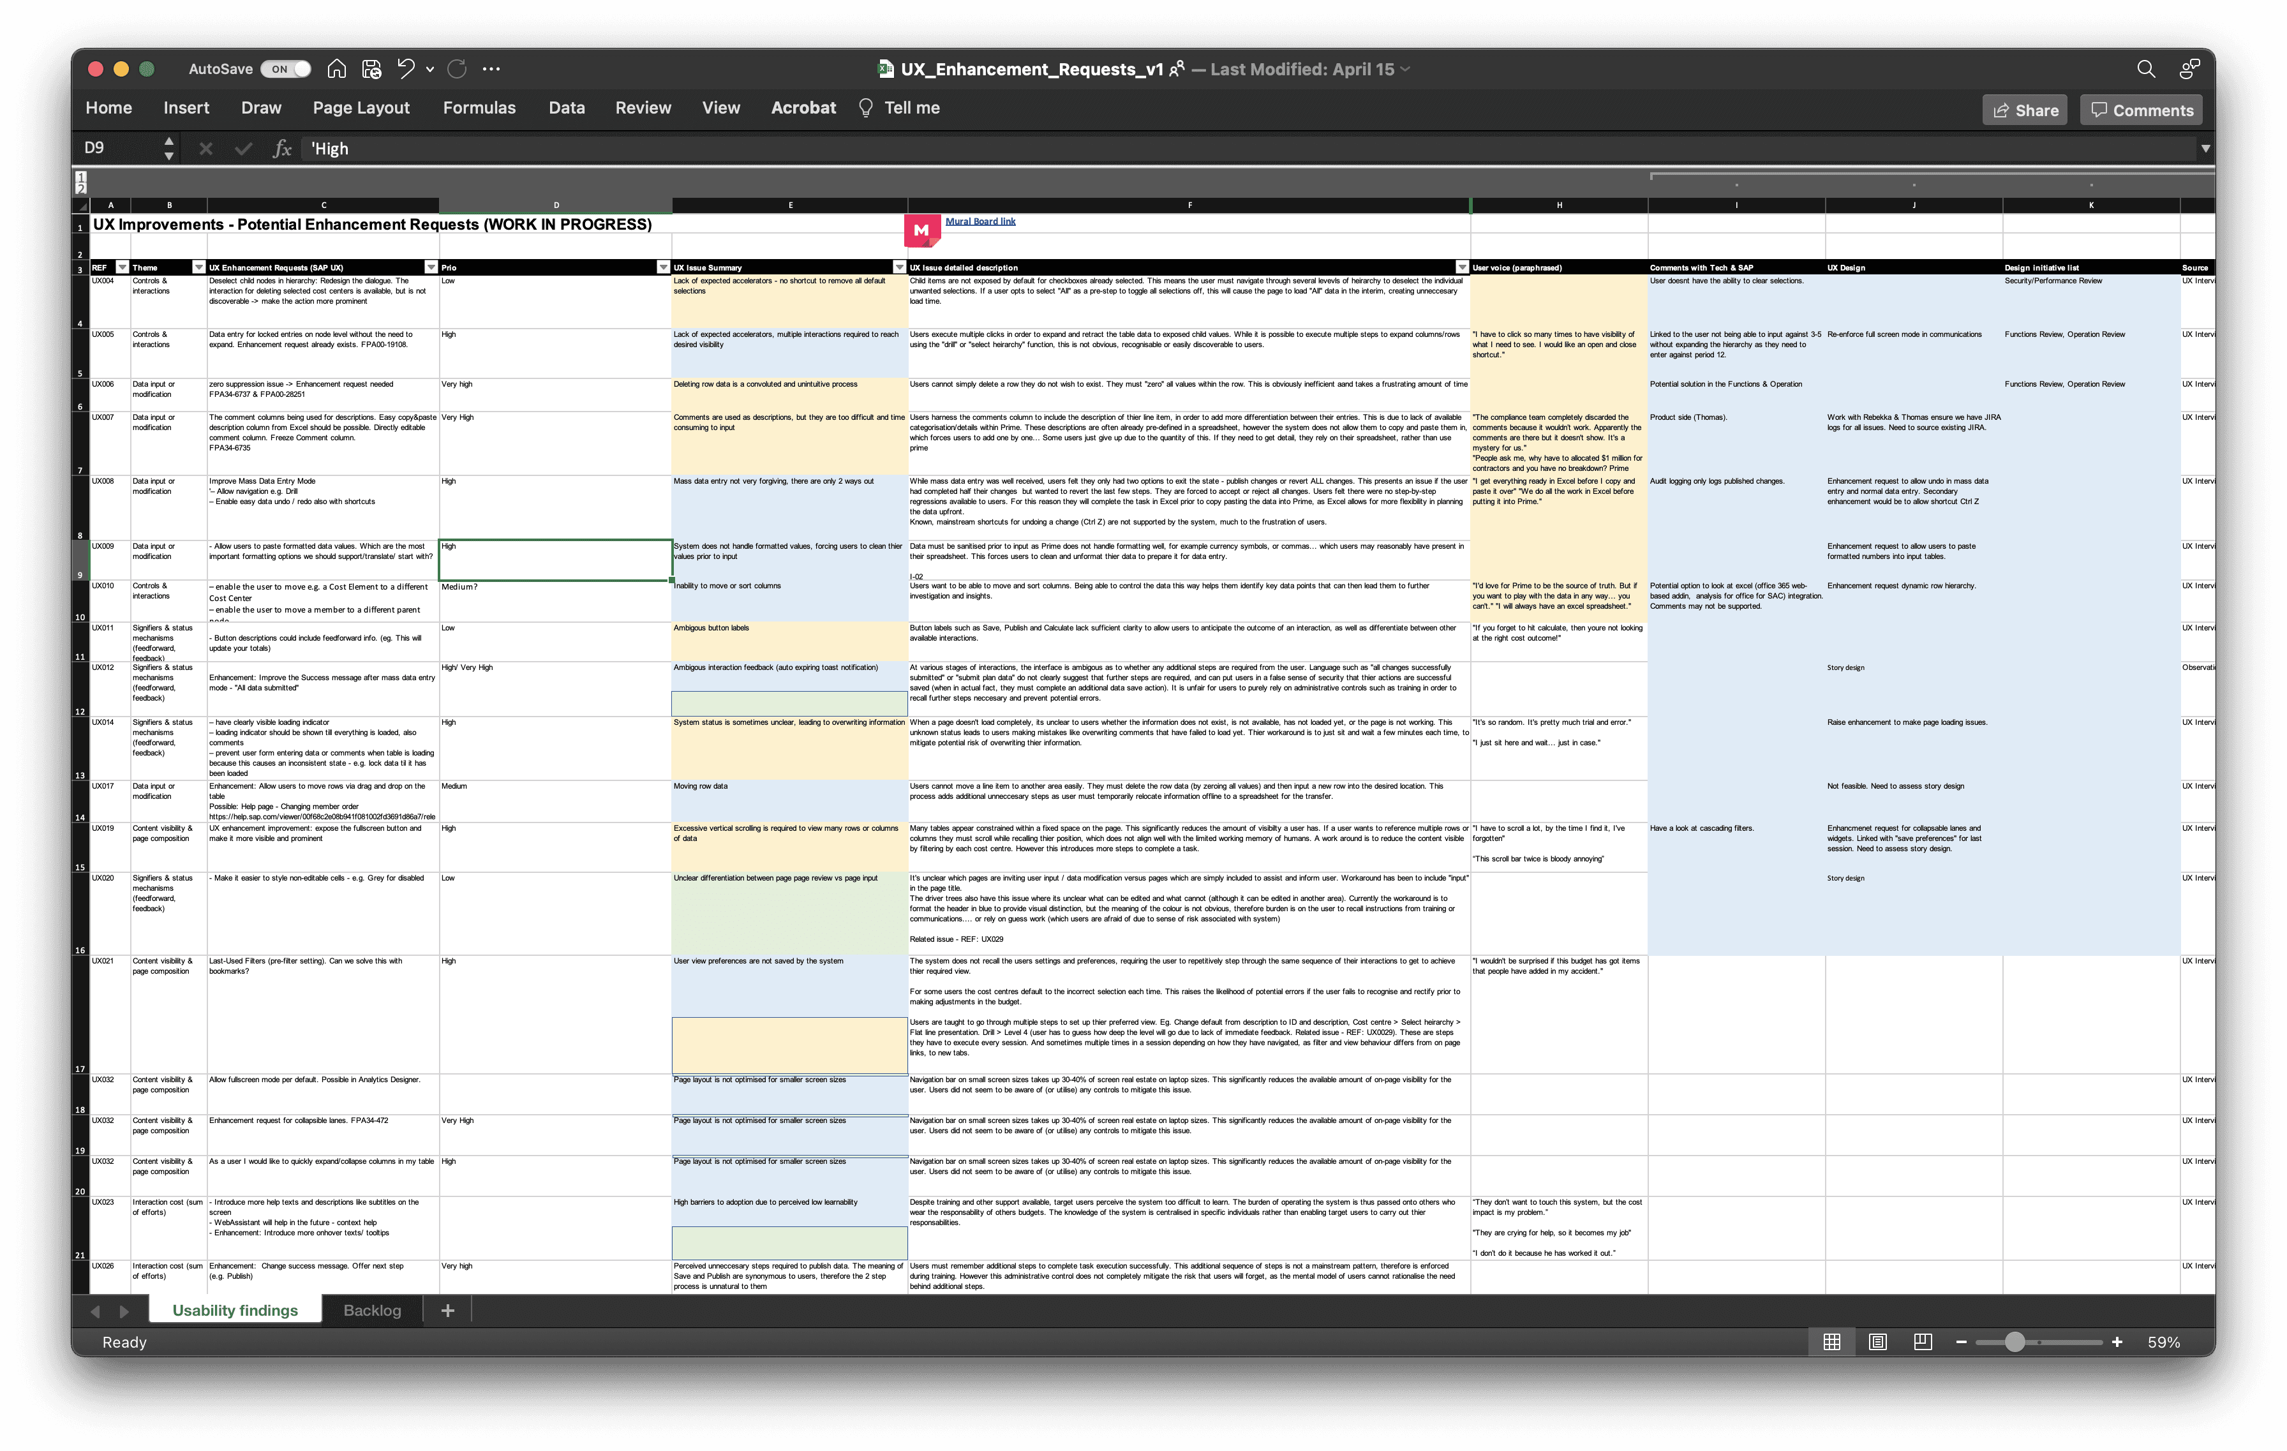Open the Prio column filter dropdown
Image resolution: width=2287 pixels, height=1451 pixels.
point(663,268)
